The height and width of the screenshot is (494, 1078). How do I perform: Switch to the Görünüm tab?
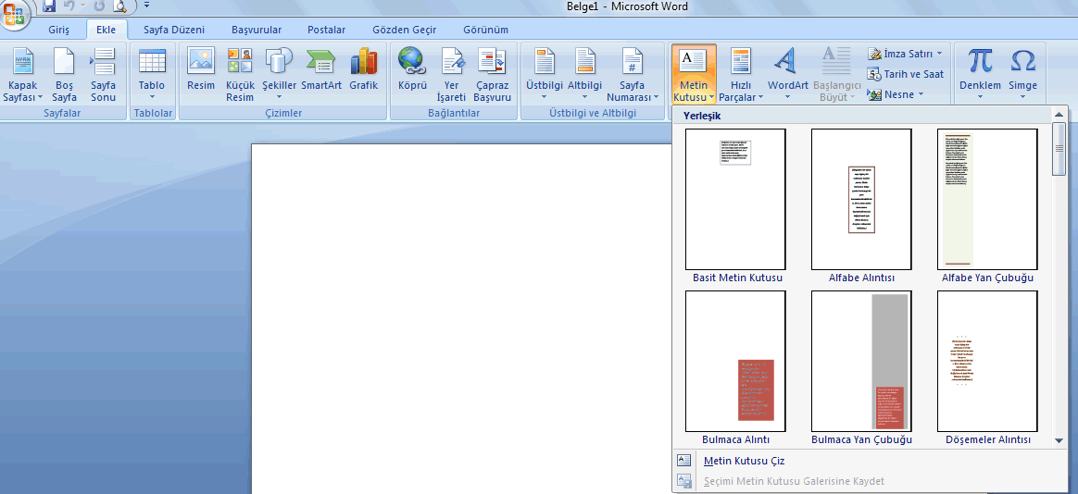[x=485, y=30]
